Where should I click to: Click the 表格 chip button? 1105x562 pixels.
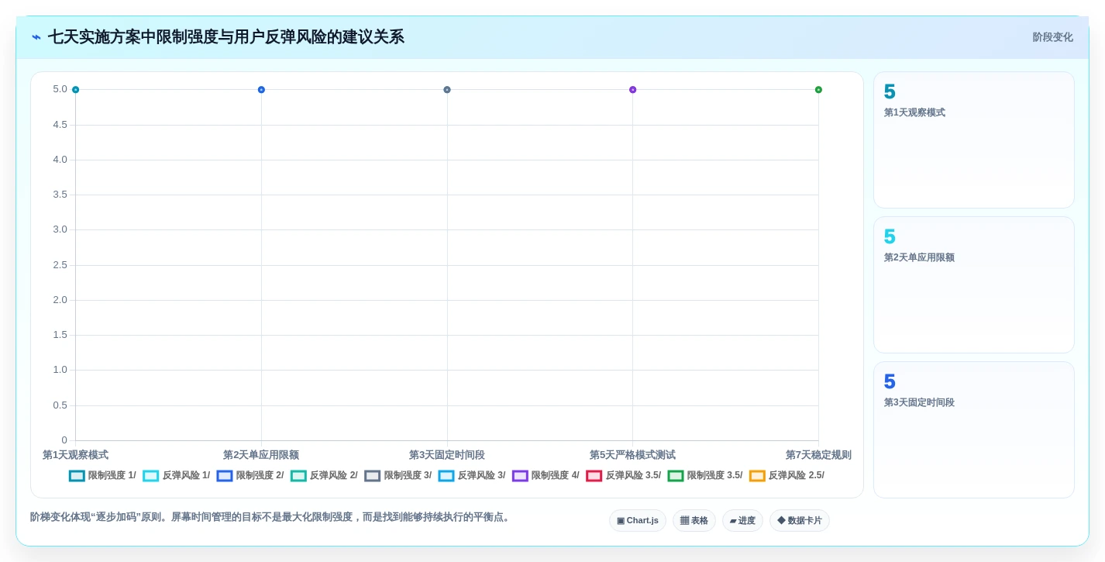pos(694,521)
